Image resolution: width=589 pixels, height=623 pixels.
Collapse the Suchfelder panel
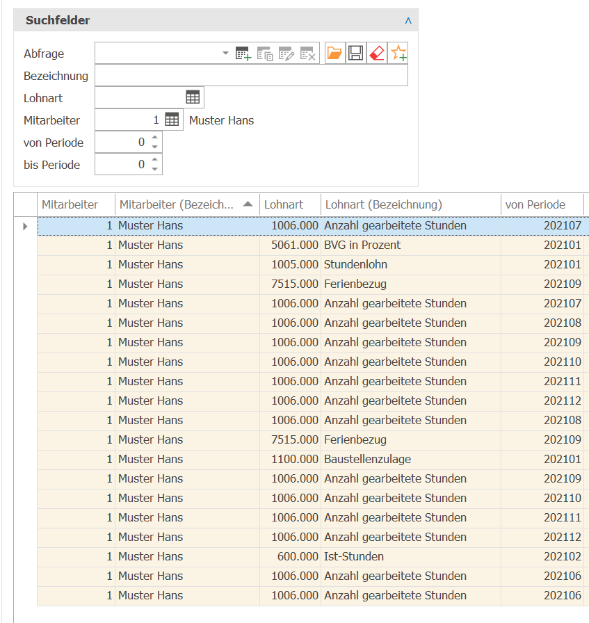[x=408, y=21]
